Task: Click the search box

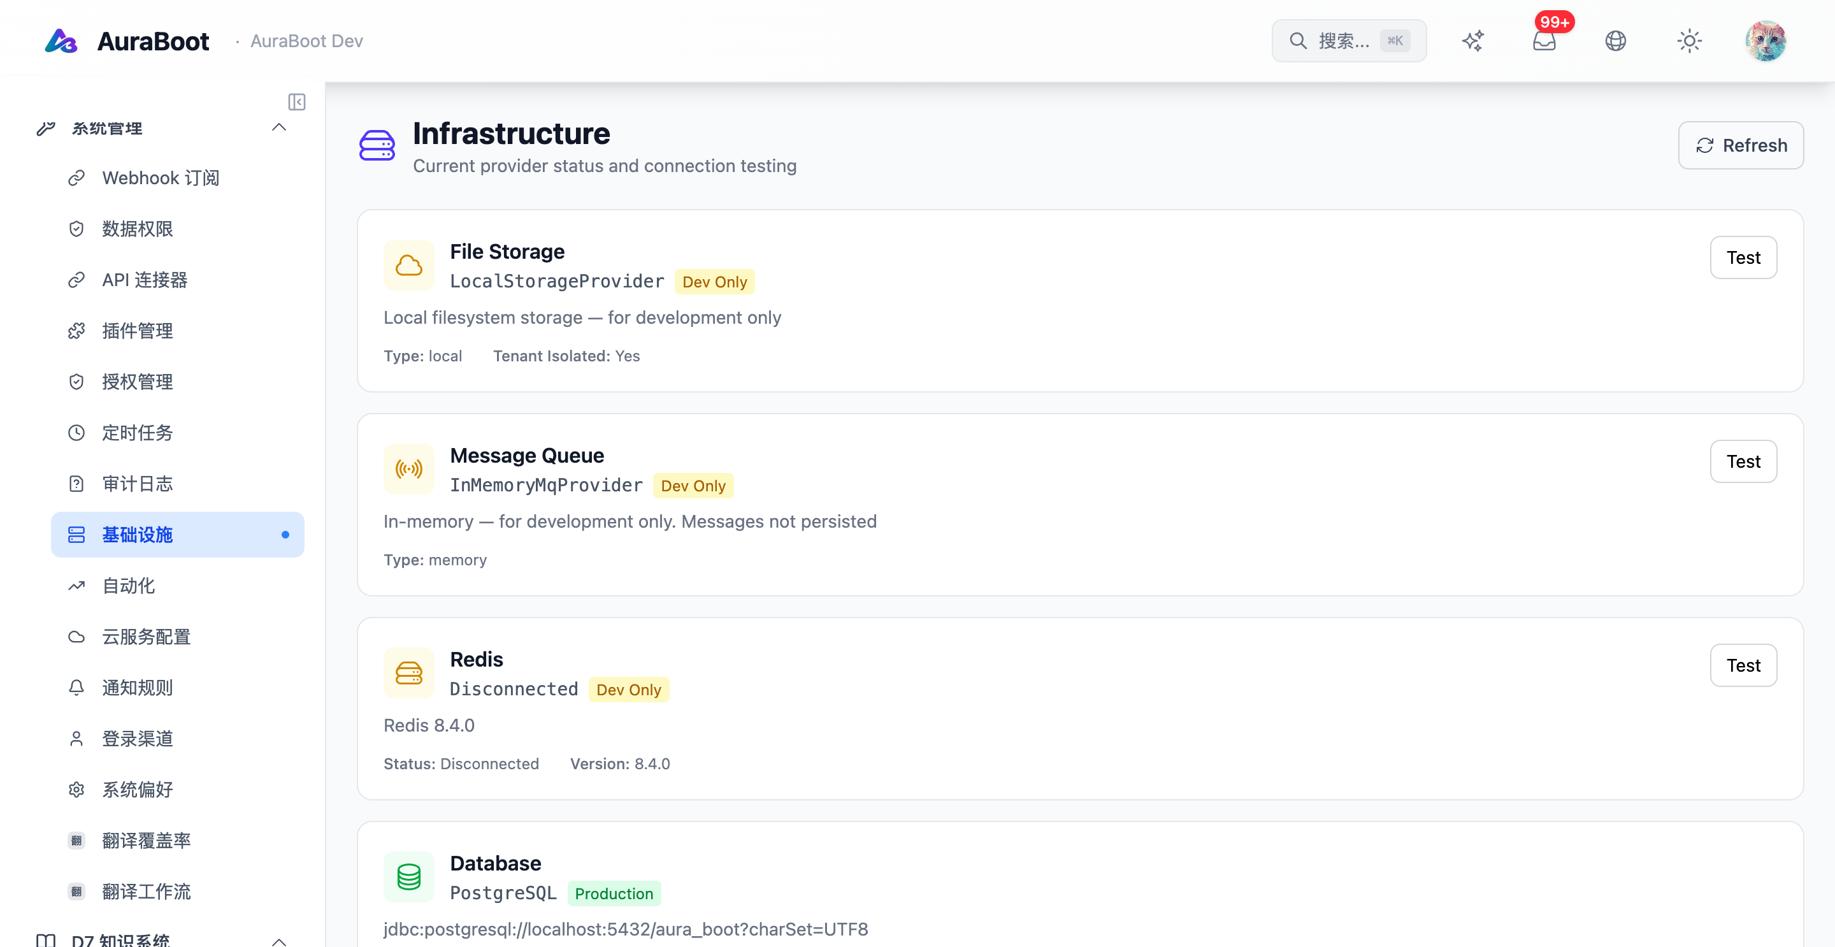Action: [1348, 41]
